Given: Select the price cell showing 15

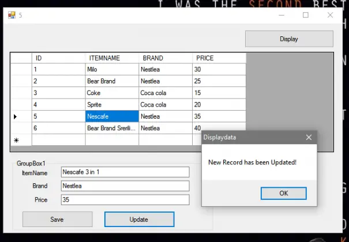Looking at the screenshot, I should pyautogui.click(x=219, y=93).
